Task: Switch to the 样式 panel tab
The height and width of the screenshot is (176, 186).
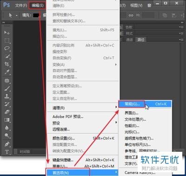Action: [129, 34]
